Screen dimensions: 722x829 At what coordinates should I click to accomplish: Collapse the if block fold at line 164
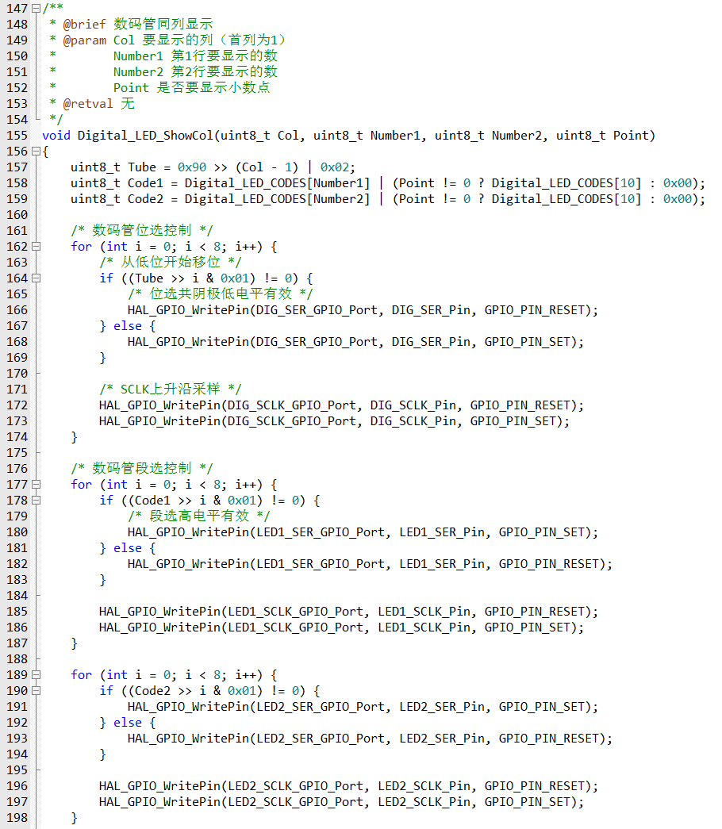point(36,278)
